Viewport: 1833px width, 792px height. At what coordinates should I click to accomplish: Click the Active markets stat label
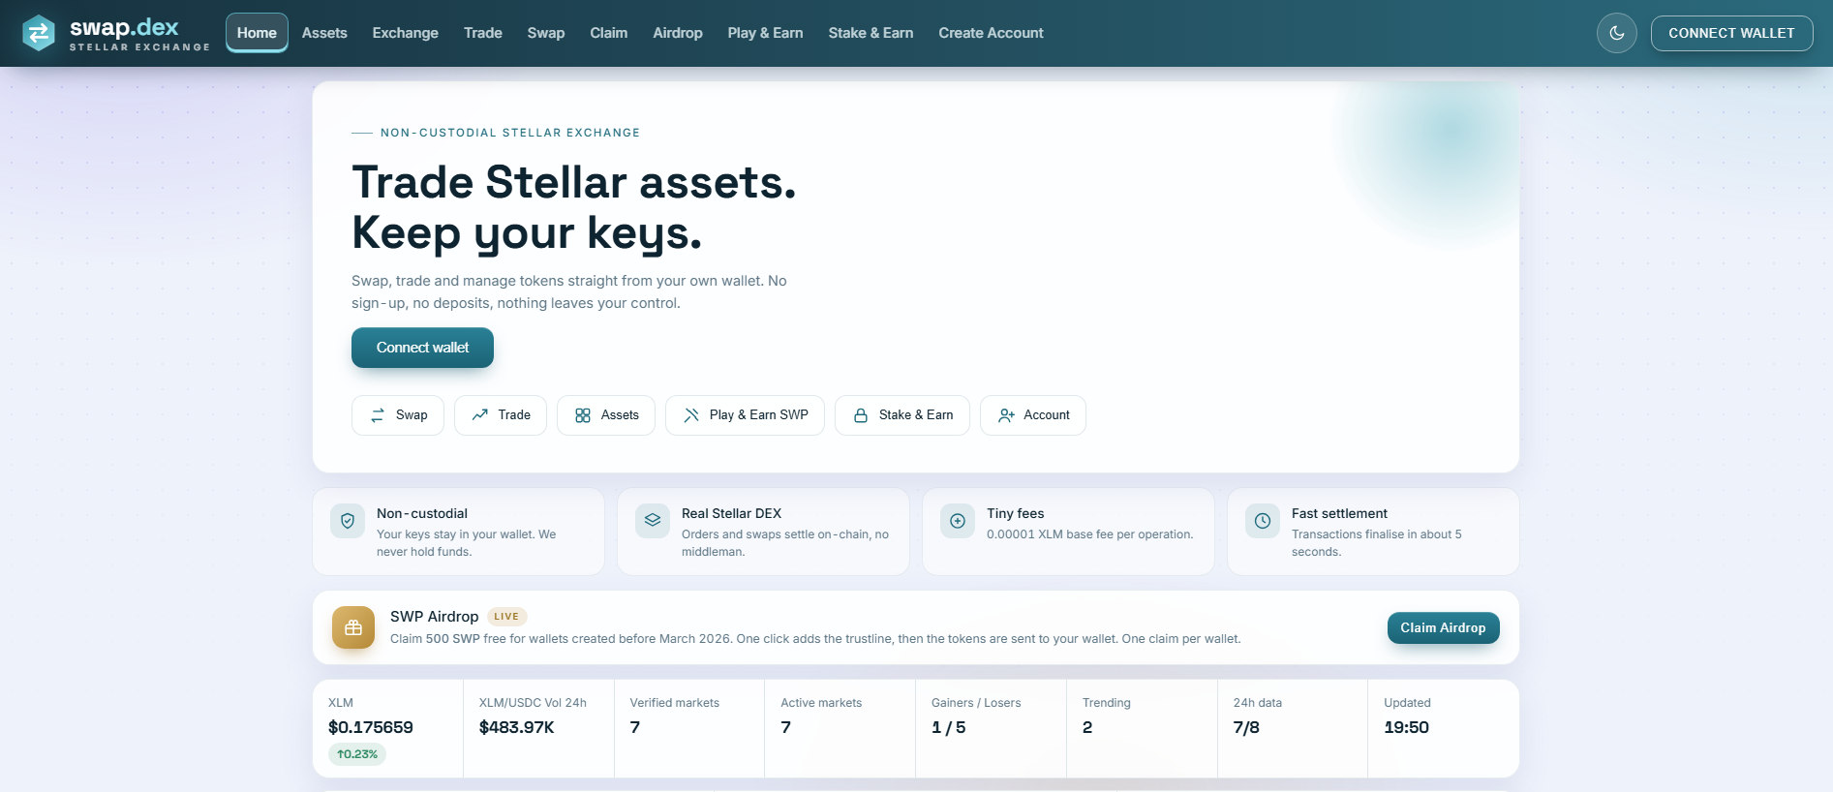pyautogui.click(x=821, y=703)
